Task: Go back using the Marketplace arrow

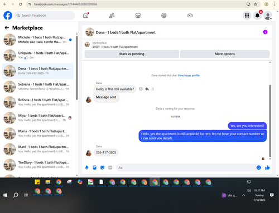Action: (7, 28)
